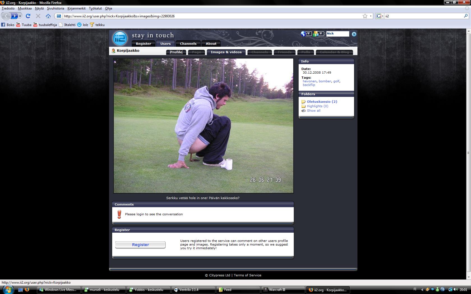The height and width of the screenshot is (294, 471).
Task: Click the ii2 round logo
Action: (x=120, y=38)
